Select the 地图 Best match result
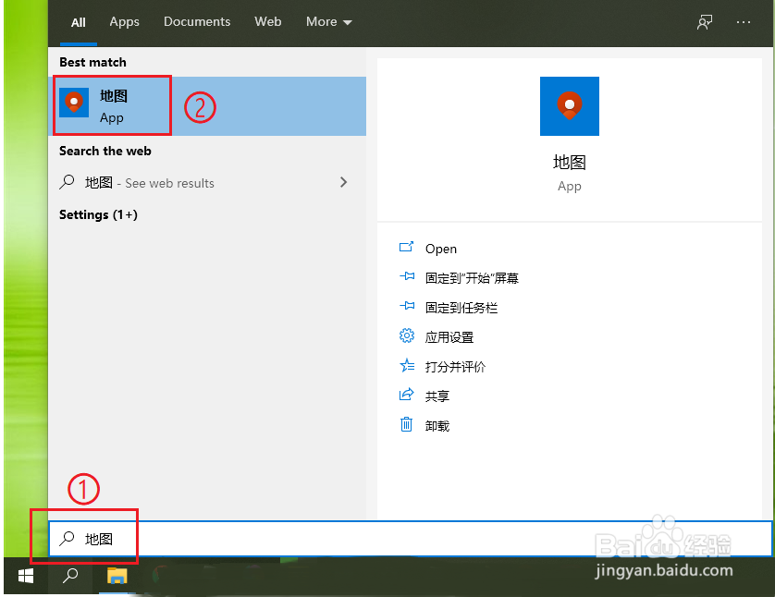Image resolution: width=775 pixels, height=597 pixels. pyautogui.click(x=111, y=102)
